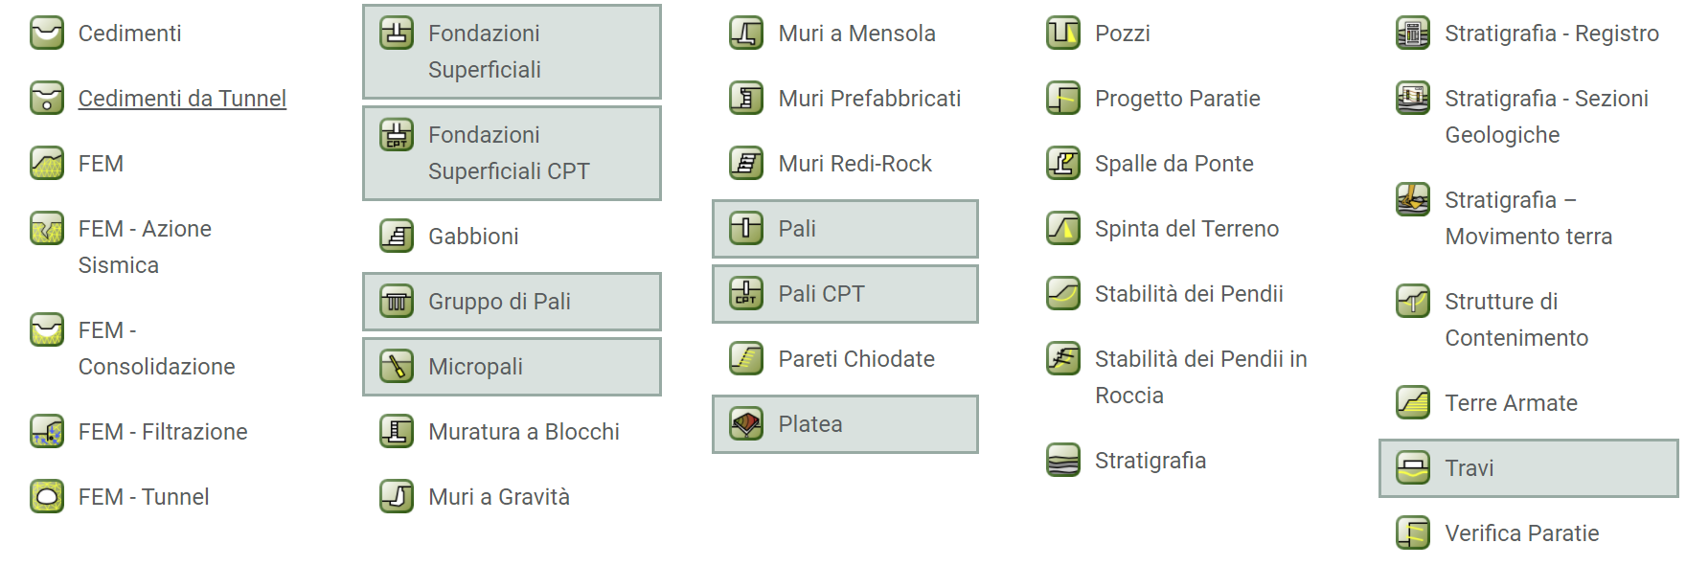The height and width of the screenshot is (566, 1686).
Task: Click the Platea foundation icon
Action: 746,424
